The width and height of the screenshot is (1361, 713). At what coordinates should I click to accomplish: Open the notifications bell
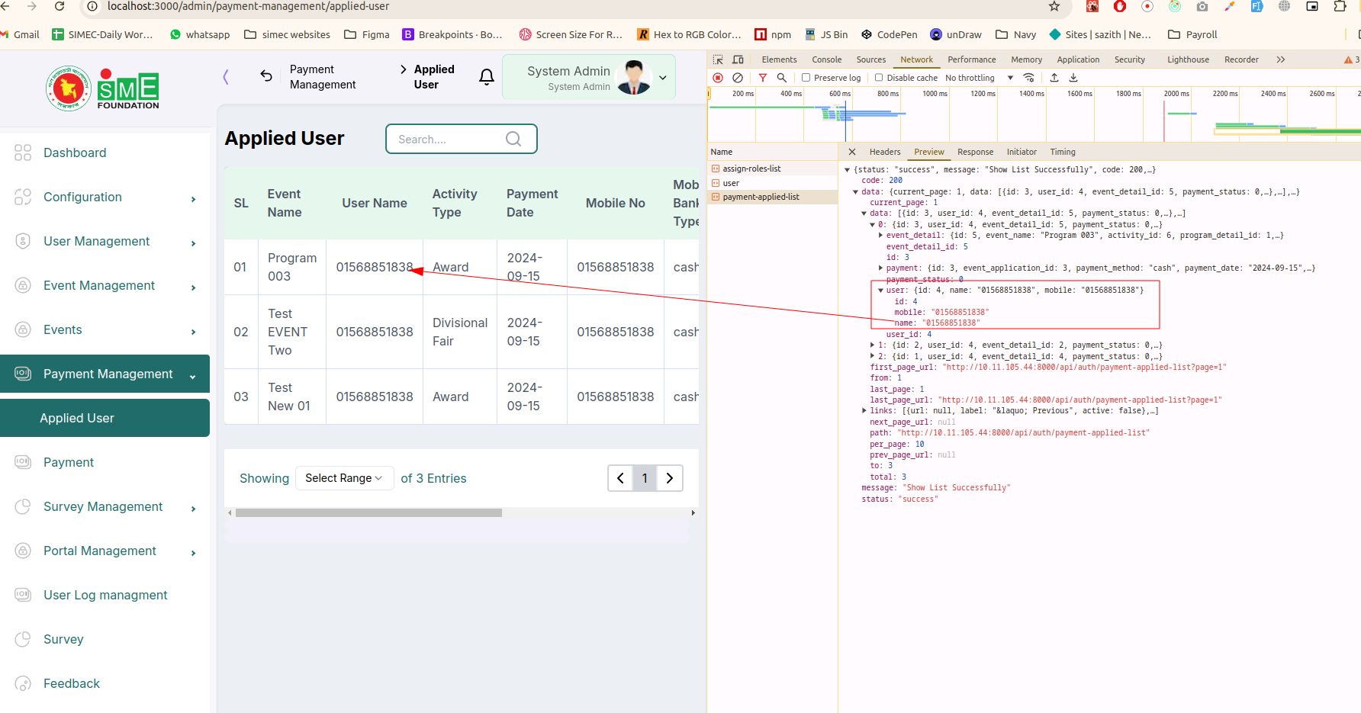(487, 76)
